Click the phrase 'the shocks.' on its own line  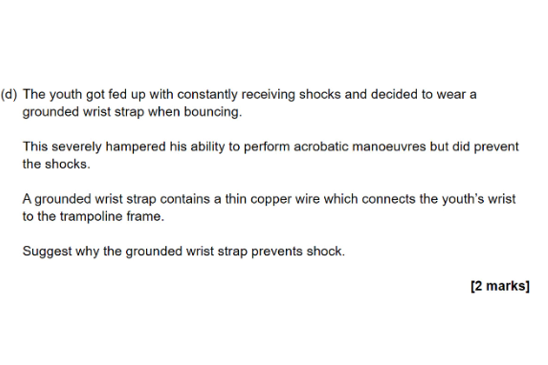click(x=55, y=164)
